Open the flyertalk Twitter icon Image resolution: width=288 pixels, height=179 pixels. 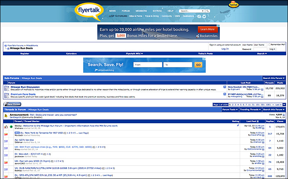coord(204,16)
